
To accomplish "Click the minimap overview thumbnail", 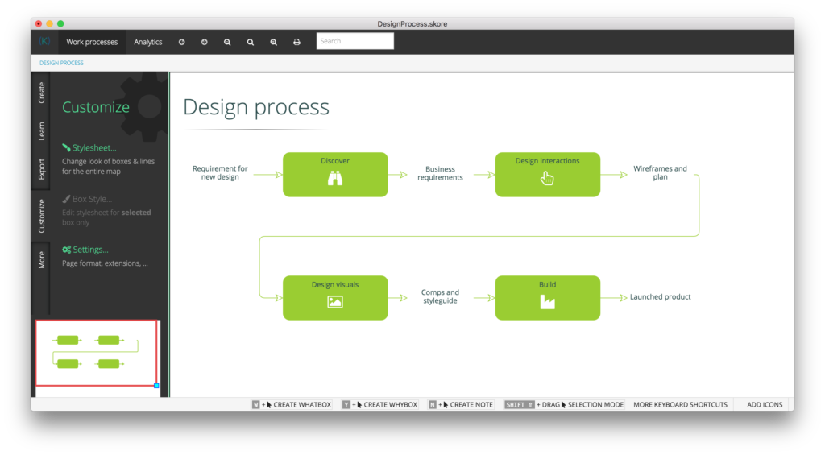I will pos(97,353).
